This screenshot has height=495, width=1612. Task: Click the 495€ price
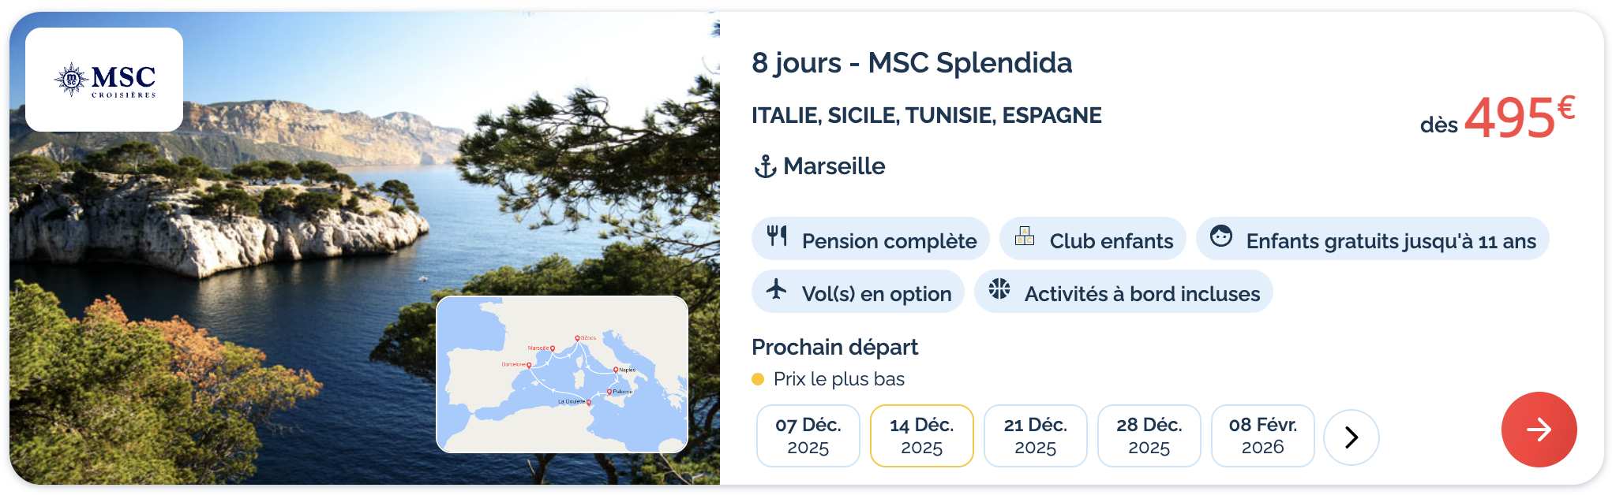point(1509,118)
